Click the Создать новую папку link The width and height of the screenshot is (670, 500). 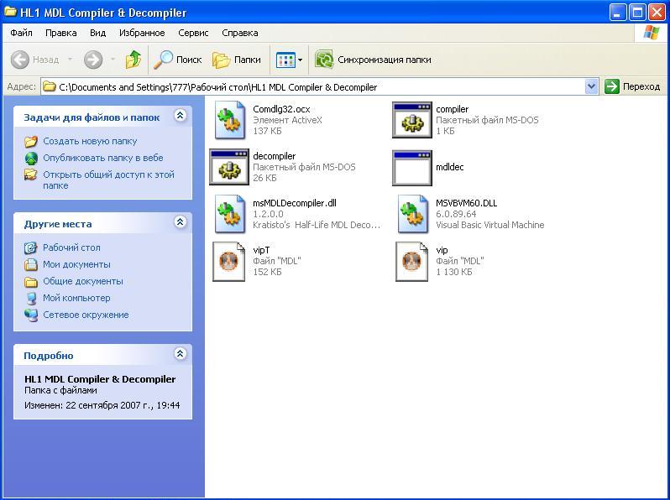click(x=90, y=141)
